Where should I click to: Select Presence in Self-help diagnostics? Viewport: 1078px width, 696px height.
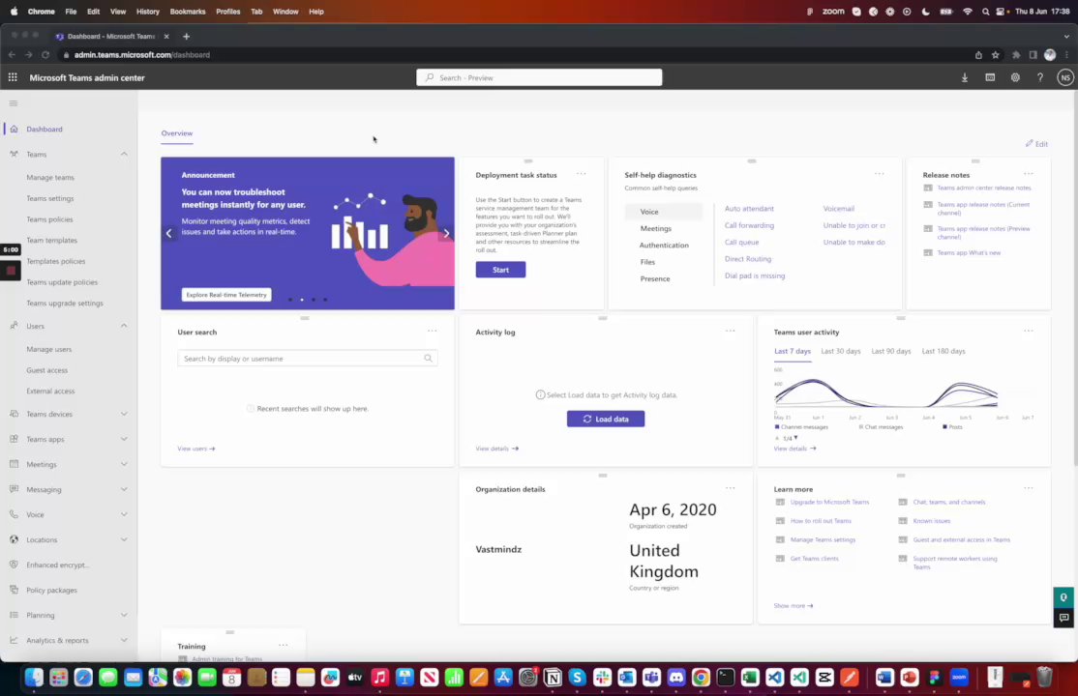(x=655, y=279)
